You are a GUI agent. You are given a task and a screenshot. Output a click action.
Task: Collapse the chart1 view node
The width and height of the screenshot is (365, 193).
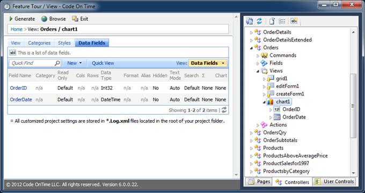(264, 102)
